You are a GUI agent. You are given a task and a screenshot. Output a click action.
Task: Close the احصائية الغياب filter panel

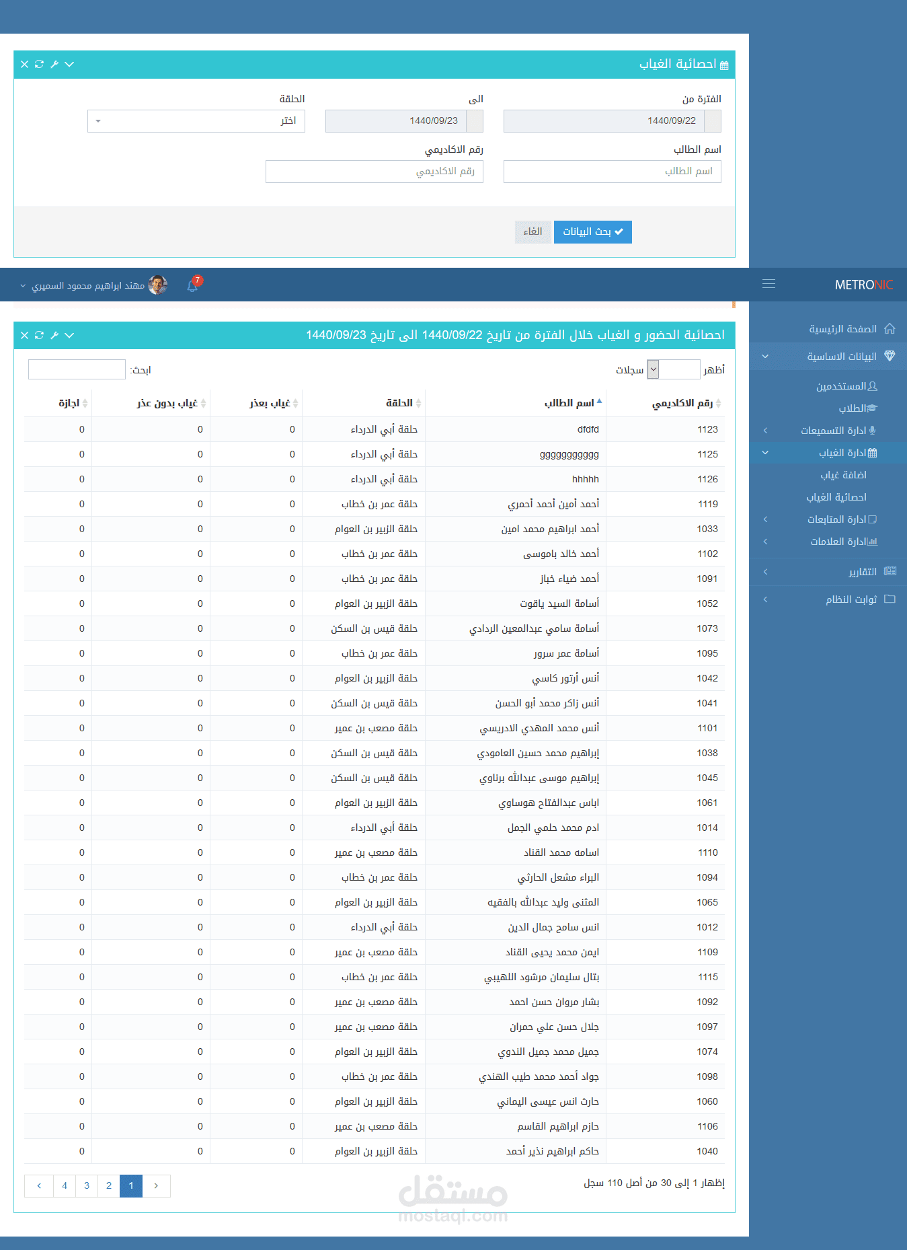click(x=24, y=65)
